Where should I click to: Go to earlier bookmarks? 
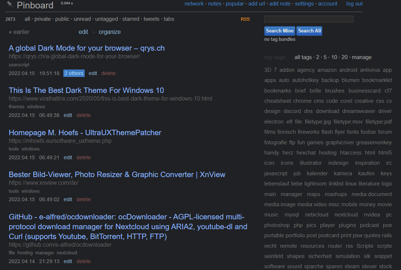click(19, 32)
